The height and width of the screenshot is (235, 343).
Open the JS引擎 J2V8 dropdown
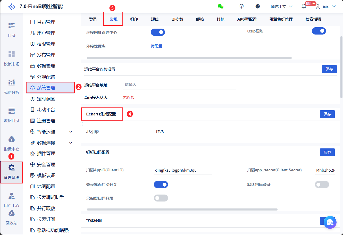click(x=183, y=132)
